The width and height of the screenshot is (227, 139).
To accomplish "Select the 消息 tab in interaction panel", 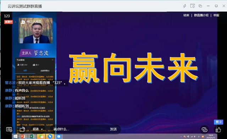I will (x=25, y=71).
